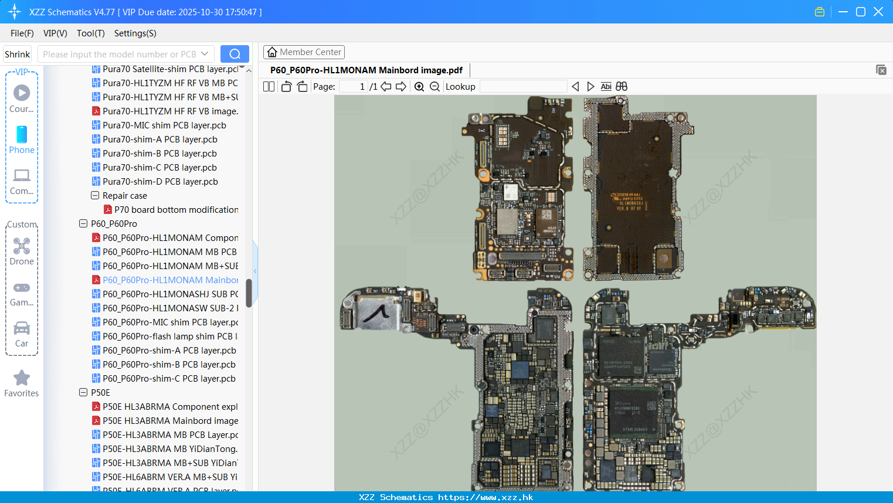This screenshot has width=893, height=503.
Task: Open the Tool(T) menu
Action: pos(91,33)
